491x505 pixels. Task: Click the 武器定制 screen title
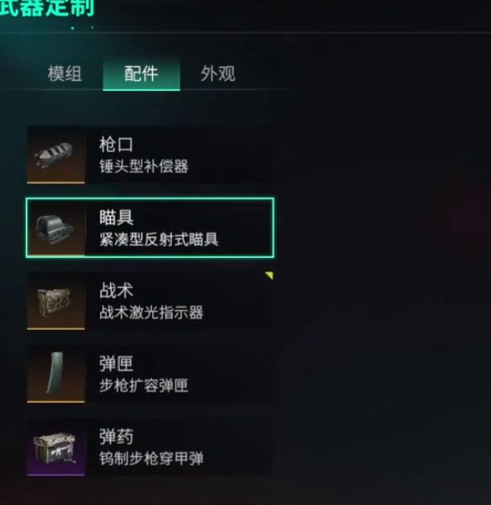pos(47,8)
